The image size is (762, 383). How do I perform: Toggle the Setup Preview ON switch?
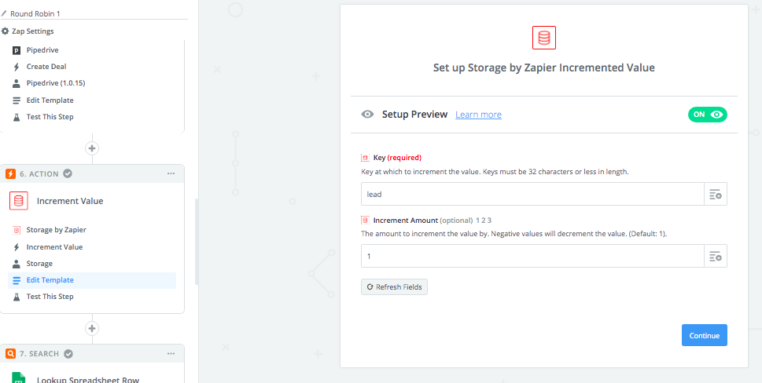707,115
